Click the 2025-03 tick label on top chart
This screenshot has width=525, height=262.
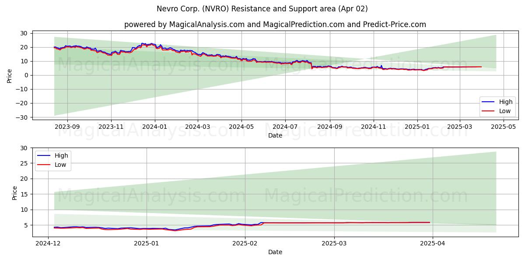click(459, 127)
